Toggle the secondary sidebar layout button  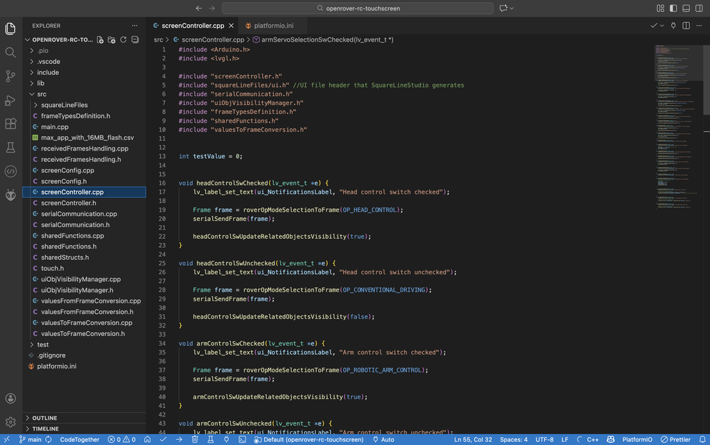tap(699, 8)
